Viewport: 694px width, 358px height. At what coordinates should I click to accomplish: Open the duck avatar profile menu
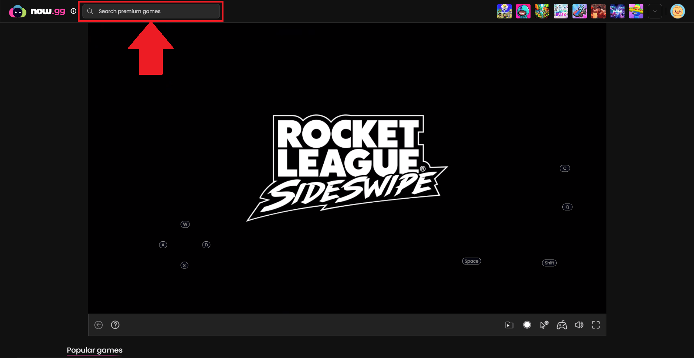tap(677, 11)
